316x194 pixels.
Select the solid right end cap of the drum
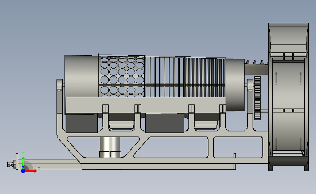(x=235, y=84)
